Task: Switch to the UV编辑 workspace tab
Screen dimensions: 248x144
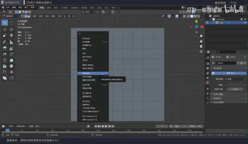Action: 64,8
